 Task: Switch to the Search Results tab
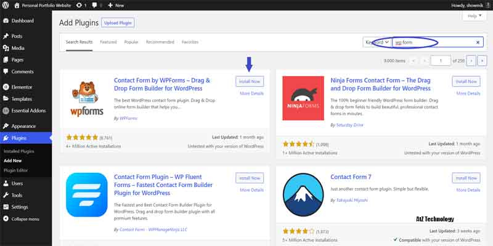[79, 42]
